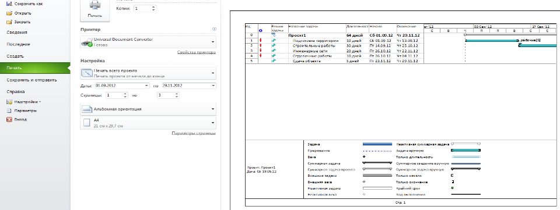560x210 pixels.
Task: Click the blue Задача legend bar
Action: pos(377,144)
